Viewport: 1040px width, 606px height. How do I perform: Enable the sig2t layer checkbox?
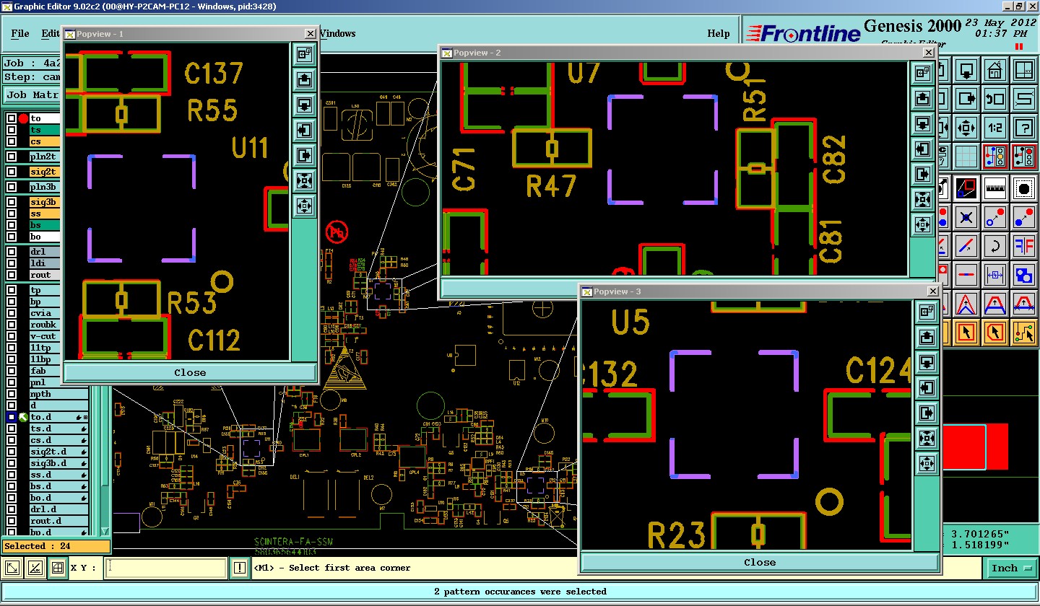12,172
